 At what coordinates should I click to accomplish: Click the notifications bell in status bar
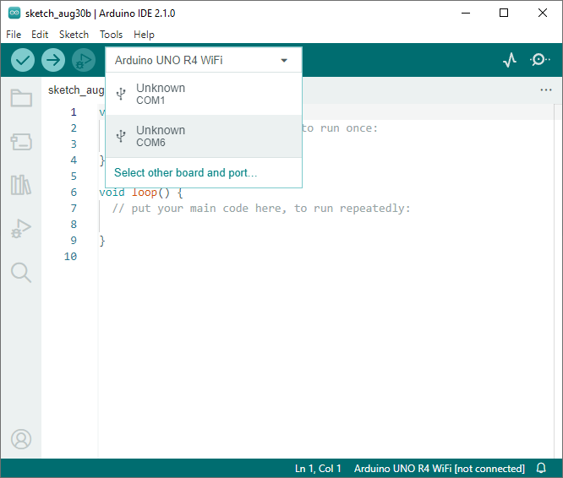[x=541, y=469]
